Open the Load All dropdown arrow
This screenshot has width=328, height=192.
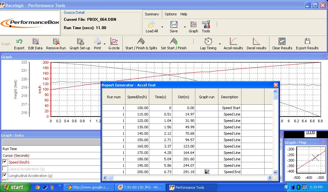point(163,26)
